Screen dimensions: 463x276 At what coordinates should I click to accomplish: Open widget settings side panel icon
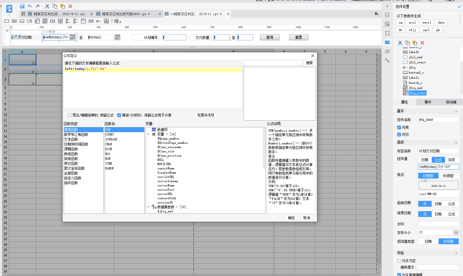(x=387, y=42)
